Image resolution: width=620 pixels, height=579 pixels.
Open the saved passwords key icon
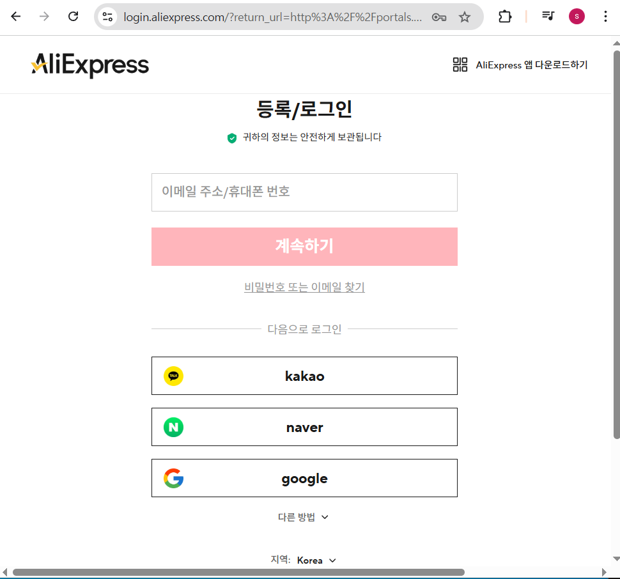[x=439, y=17]
